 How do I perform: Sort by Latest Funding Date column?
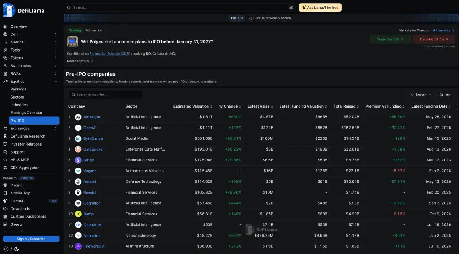click(x=431, y=106)
